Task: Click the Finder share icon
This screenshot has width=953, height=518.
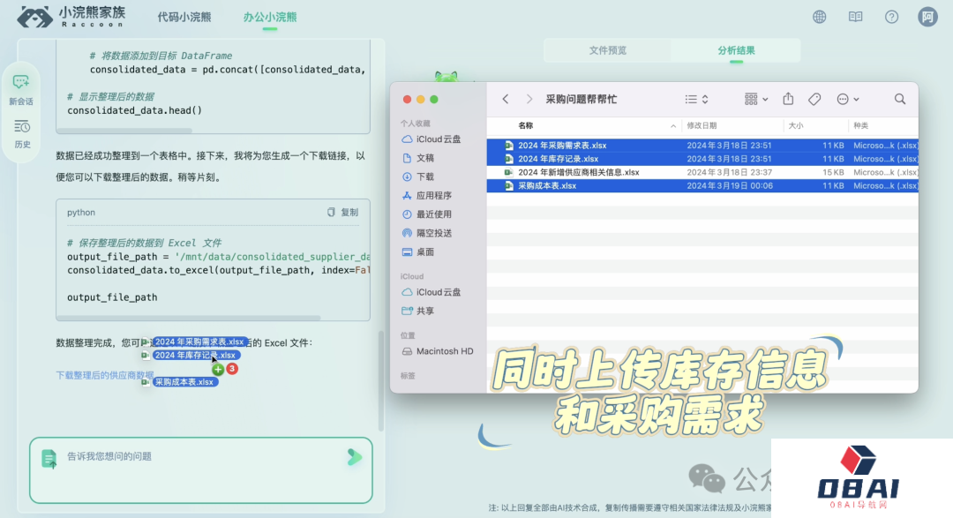Action: pos(789,99)
